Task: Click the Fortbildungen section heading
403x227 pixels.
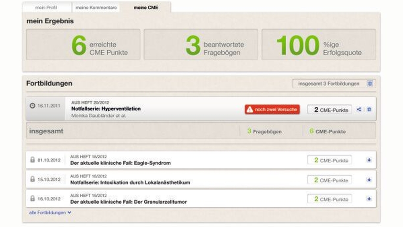Action: tap(49, 83)
